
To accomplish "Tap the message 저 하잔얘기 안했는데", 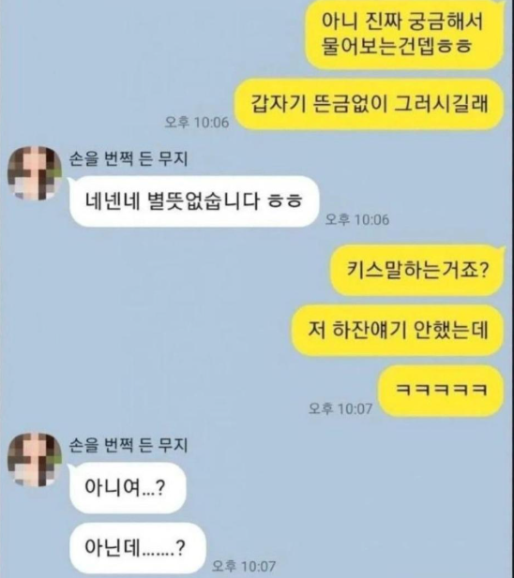I will tap(398, 330).
